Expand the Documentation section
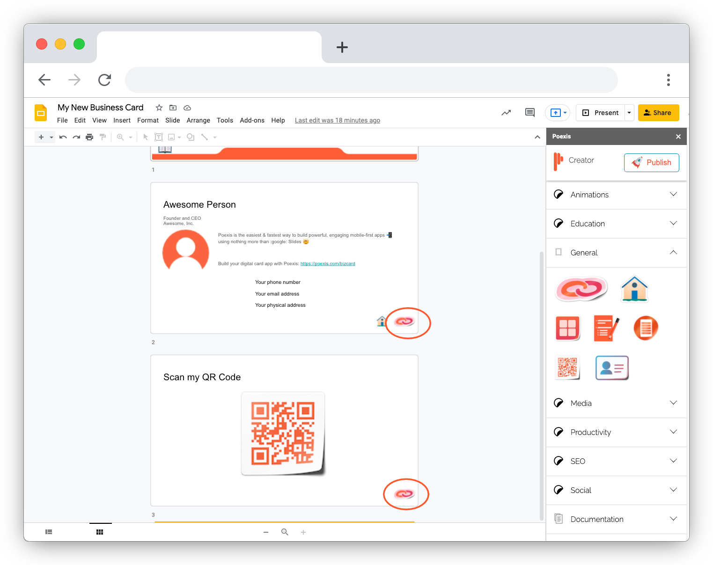Image resolution: width=713 pixels, height=565 pixels. tap(617, 519)
